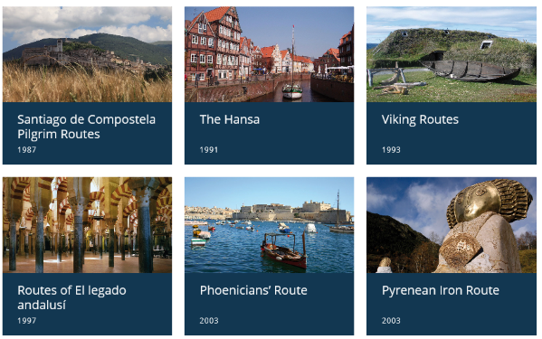
Task: Select the El legado andalusí arches image
Action: coord(87,225)
